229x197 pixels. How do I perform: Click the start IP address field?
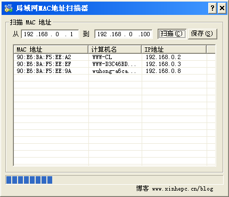point(50,34)
